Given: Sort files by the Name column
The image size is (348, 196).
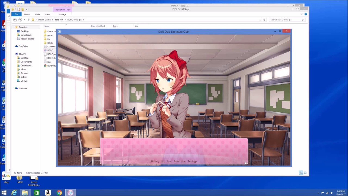Looking at the screenshot, I should (x=46, y=26).
